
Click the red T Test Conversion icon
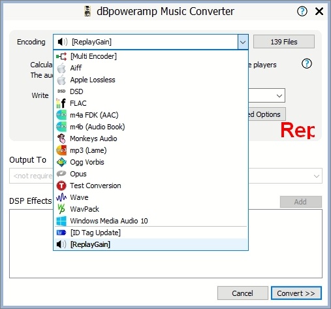pyautogui.click(x=61, y=186)
